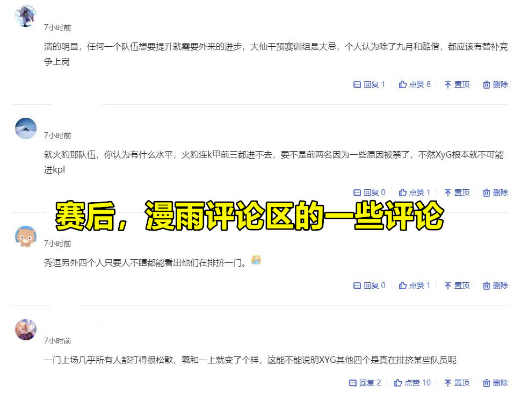Delete the last comment about XYG
Image resolution: width=514 pixels, height=393 pixels.
point(495,383)
